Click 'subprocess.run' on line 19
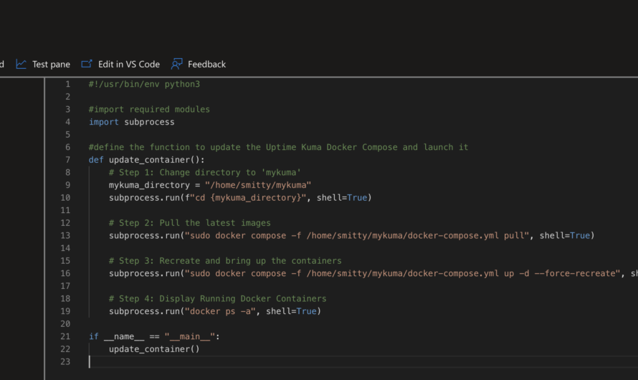This screenshot has width=638, height=380. click(x=144, y=311)
